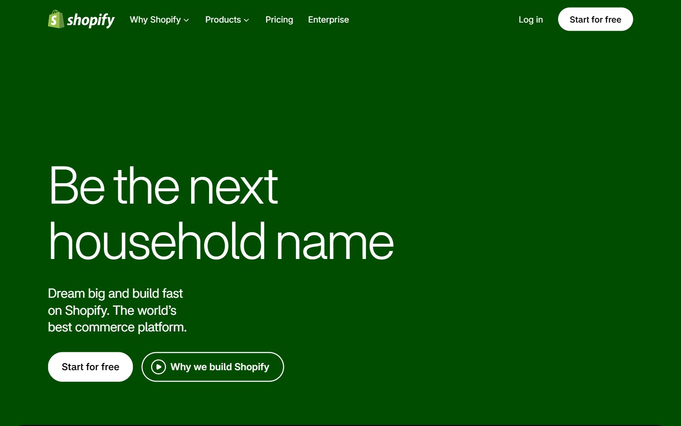Click the hero Start for free button under the tagline
The width and height of the screenshot is (681, 426).
[90, 367]
